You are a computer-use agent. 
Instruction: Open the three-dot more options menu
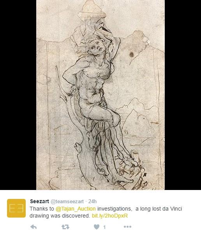tap(128, 227)
